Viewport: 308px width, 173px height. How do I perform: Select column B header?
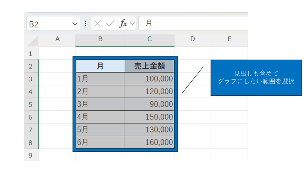coord(100,39)
